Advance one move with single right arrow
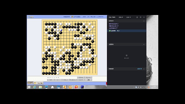 [x=54, y=78]
